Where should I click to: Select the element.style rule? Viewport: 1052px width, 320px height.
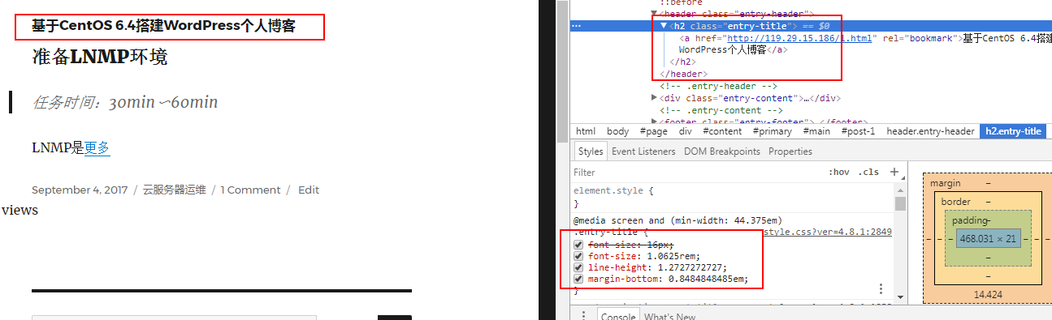[x=613, y=191]
